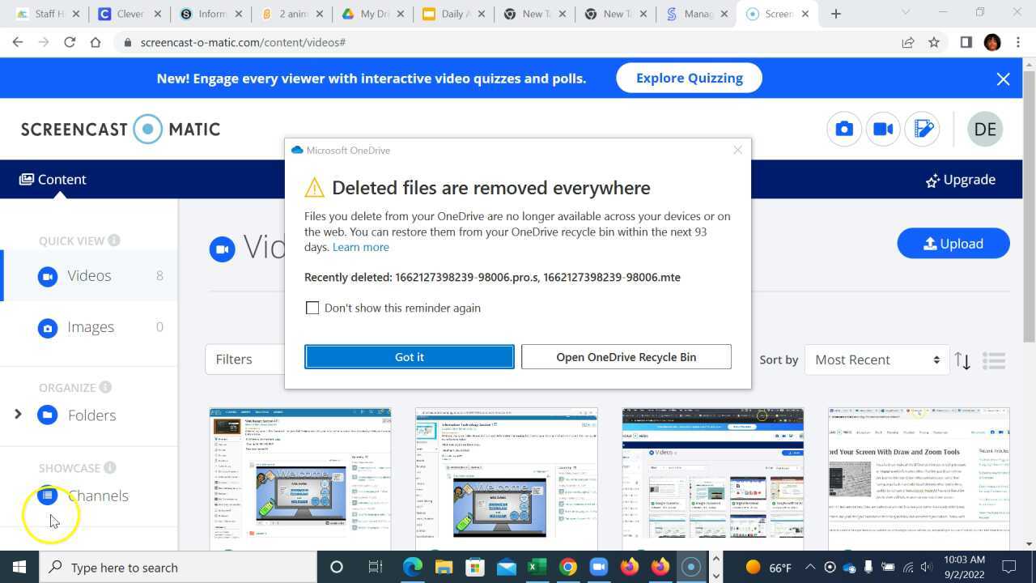
Task: Expand the Folders tree arrow
Action: (18, 415)
